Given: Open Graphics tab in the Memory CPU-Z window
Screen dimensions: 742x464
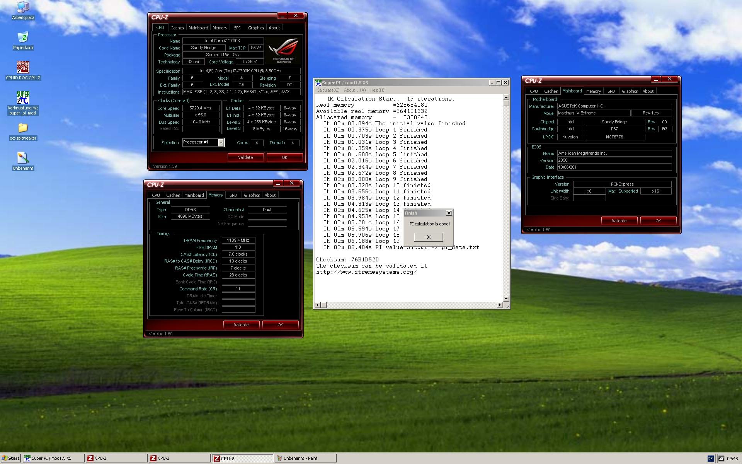Looking at the screenshot, I should click(x=252, y=195).
